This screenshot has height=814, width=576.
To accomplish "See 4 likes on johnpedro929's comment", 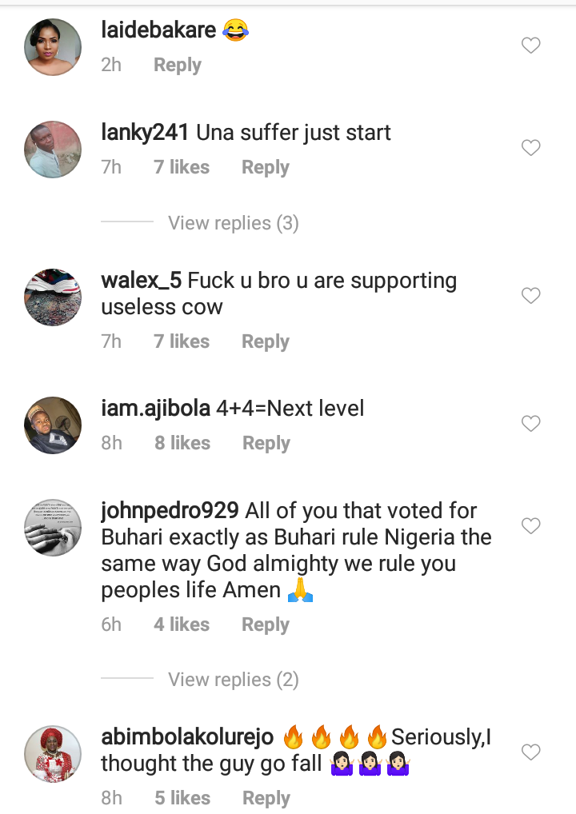I will point(182,625).
